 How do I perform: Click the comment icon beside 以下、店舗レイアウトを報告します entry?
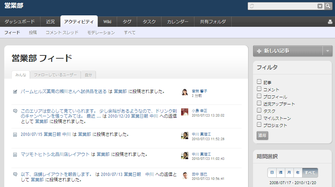tap(15, 174)
